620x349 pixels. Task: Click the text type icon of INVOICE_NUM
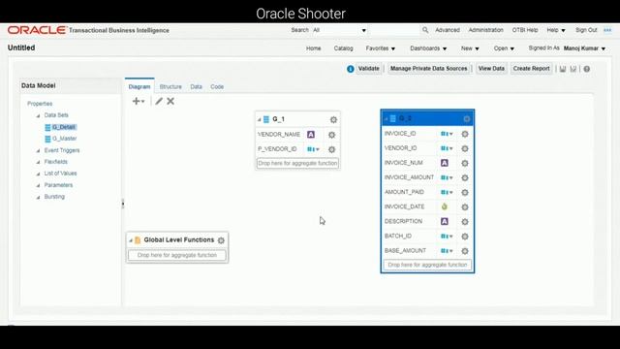pos(445,163)
